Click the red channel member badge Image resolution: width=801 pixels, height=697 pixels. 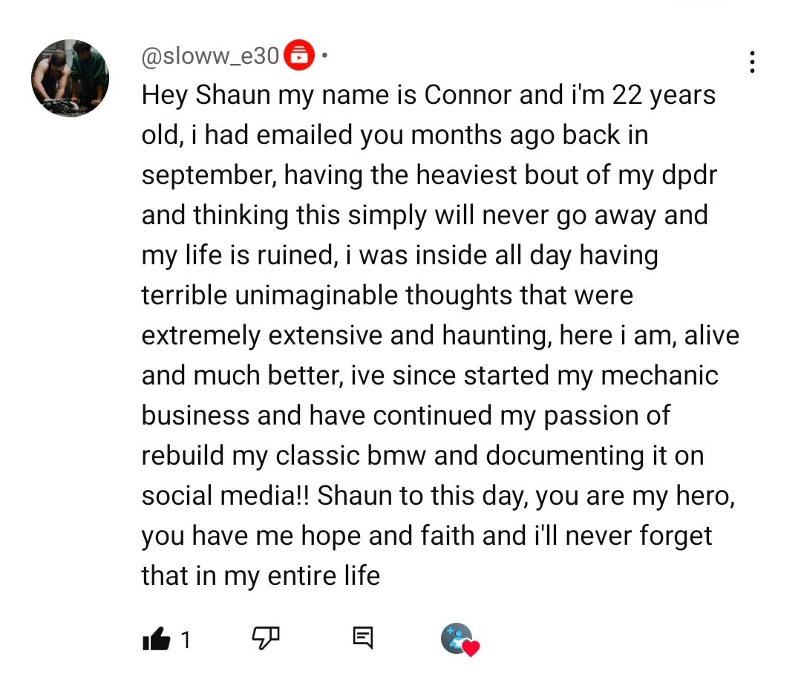(299, 55)
